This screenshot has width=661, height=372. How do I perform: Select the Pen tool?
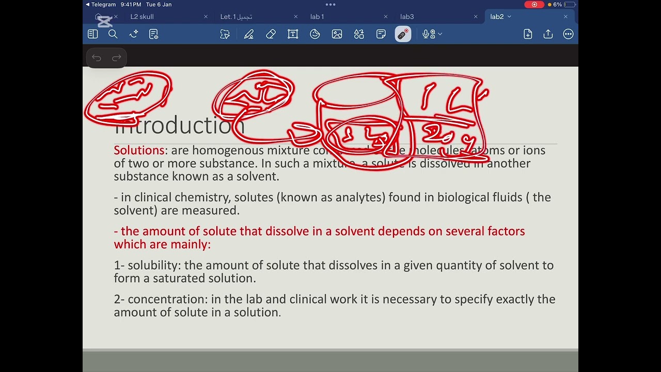tap(249, 34)
